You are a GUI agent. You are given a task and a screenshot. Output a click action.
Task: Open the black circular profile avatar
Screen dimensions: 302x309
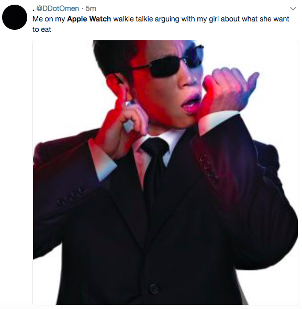click(x=15, y=17)
